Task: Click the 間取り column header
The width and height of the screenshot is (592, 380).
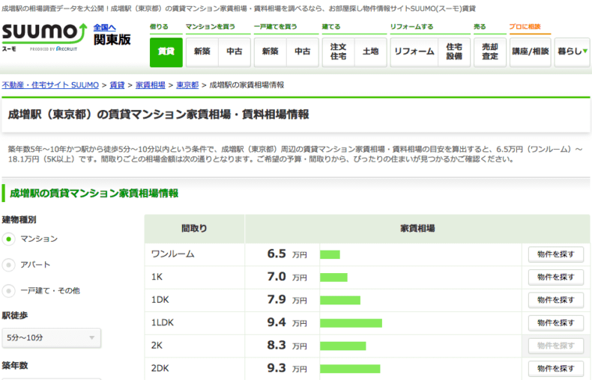Action: 194,228
